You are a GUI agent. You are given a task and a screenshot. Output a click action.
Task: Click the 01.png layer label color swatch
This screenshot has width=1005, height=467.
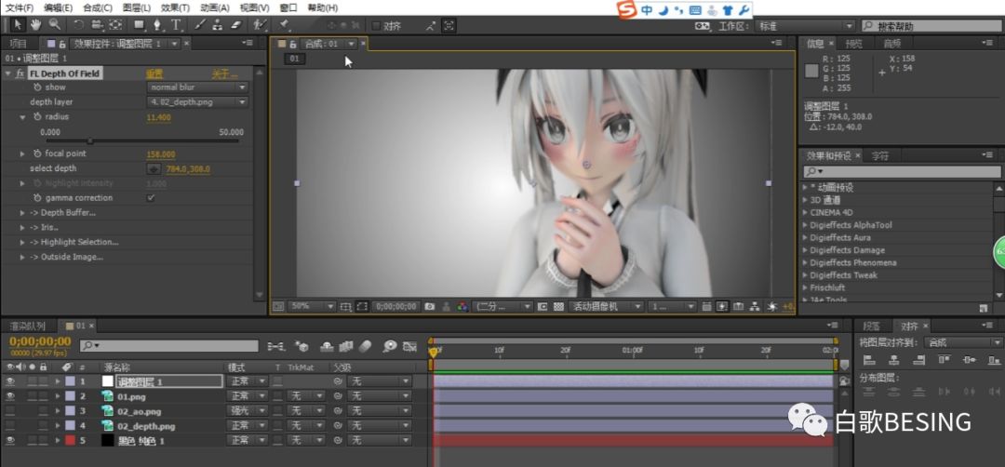(x=71, y=396)
